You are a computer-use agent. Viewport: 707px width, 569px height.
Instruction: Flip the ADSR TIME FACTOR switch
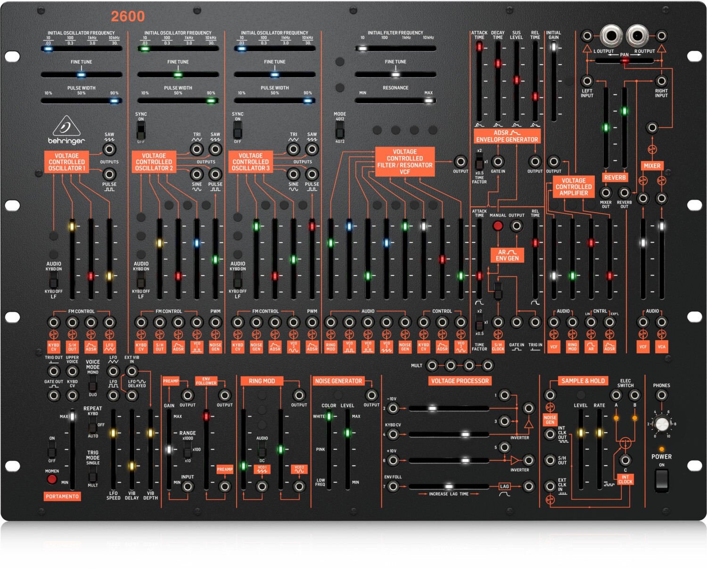point(479,162)
